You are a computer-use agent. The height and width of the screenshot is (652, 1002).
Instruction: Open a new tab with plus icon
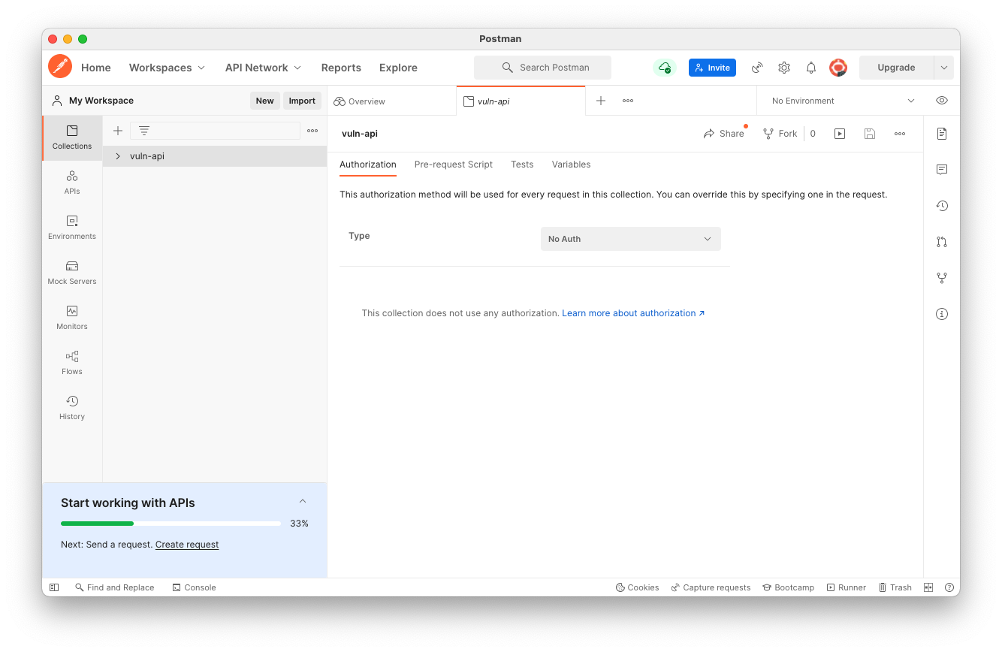tap(601, 101)
